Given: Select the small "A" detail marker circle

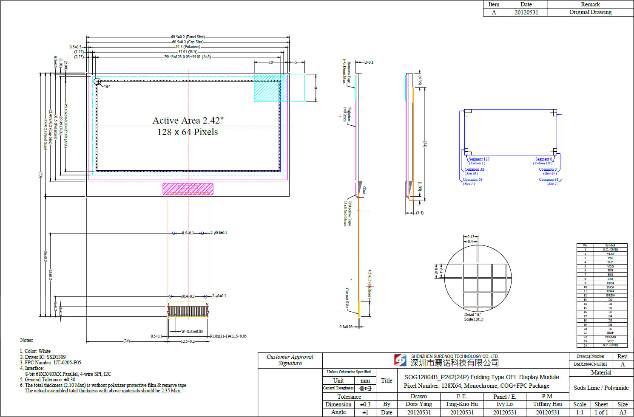Looking at the screenshot, I should (x=97, y=81).
